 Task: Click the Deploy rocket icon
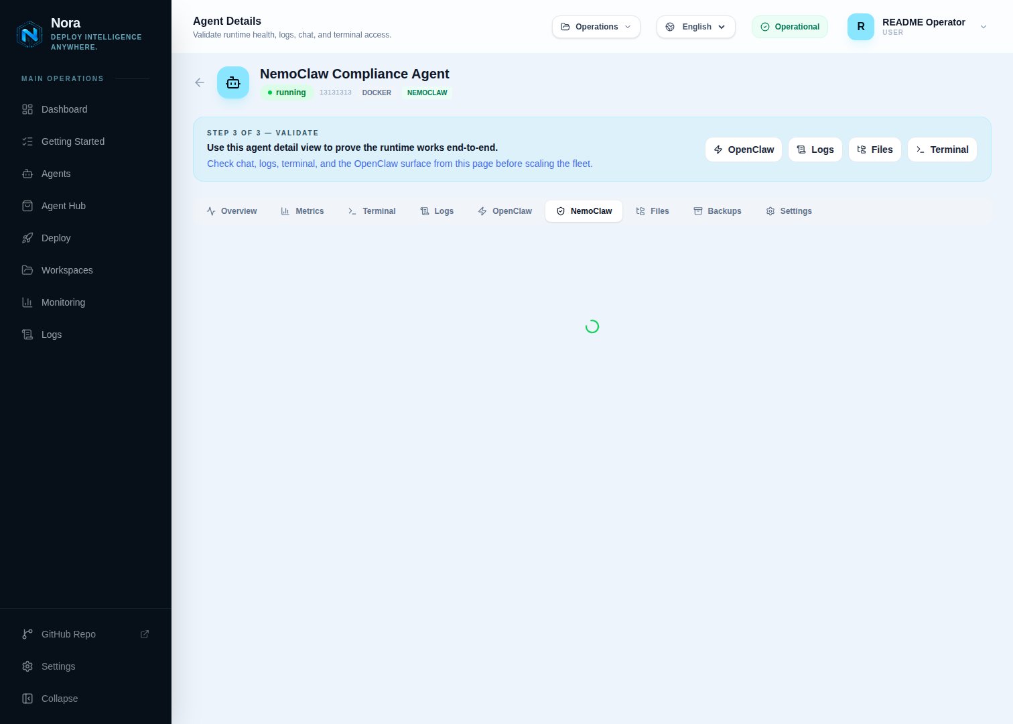coord(27,238)
